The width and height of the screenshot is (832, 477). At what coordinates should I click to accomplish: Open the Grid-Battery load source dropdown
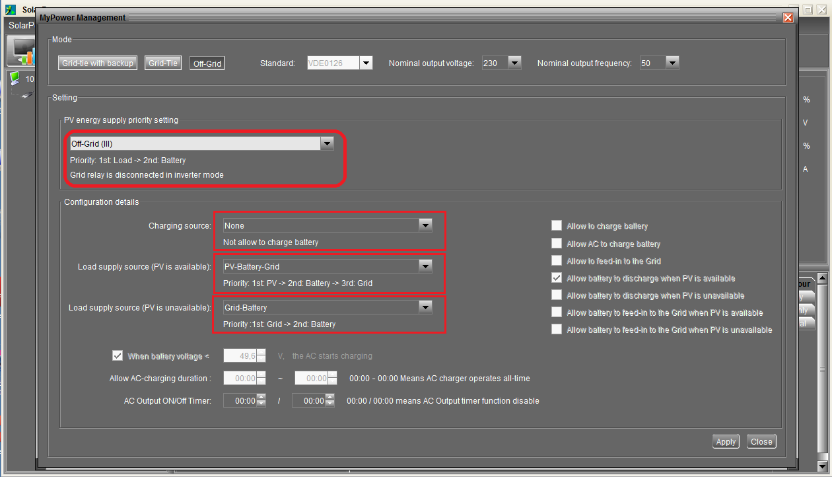pyautogui.click(x=425, y=307)
